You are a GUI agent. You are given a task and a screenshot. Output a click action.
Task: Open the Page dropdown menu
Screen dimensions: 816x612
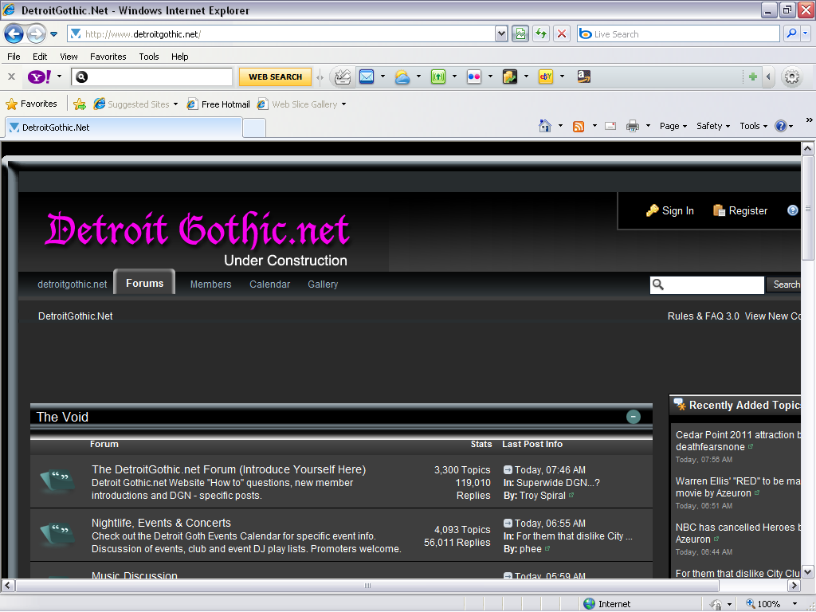click(x=673, y=126)
